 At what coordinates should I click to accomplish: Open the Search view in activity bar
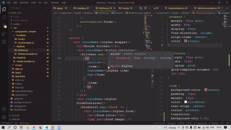(x=4, y=17)
